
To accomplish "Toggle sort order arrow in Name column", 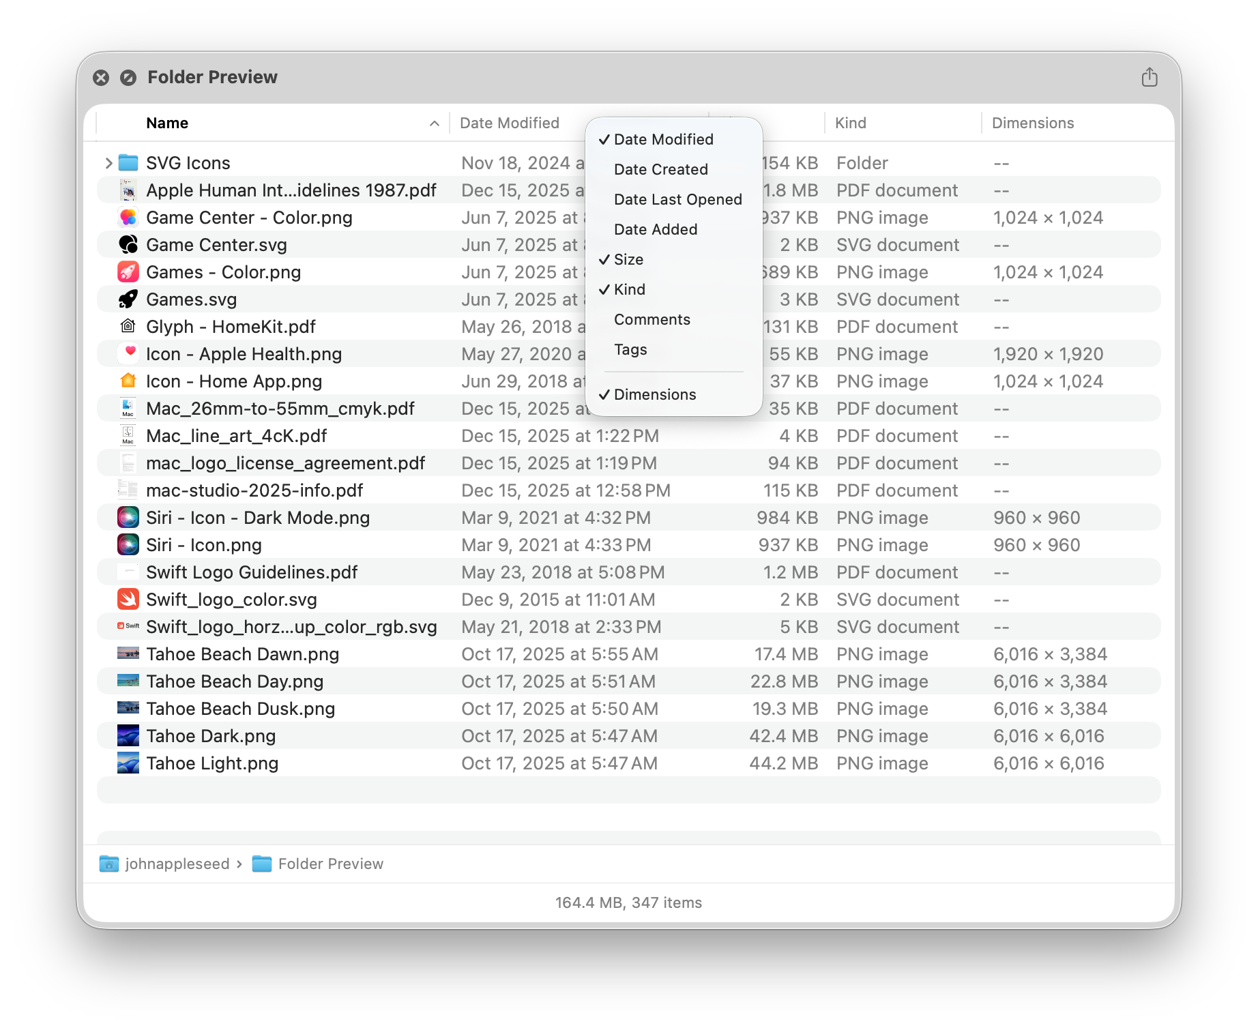I will tap(434, 123).
